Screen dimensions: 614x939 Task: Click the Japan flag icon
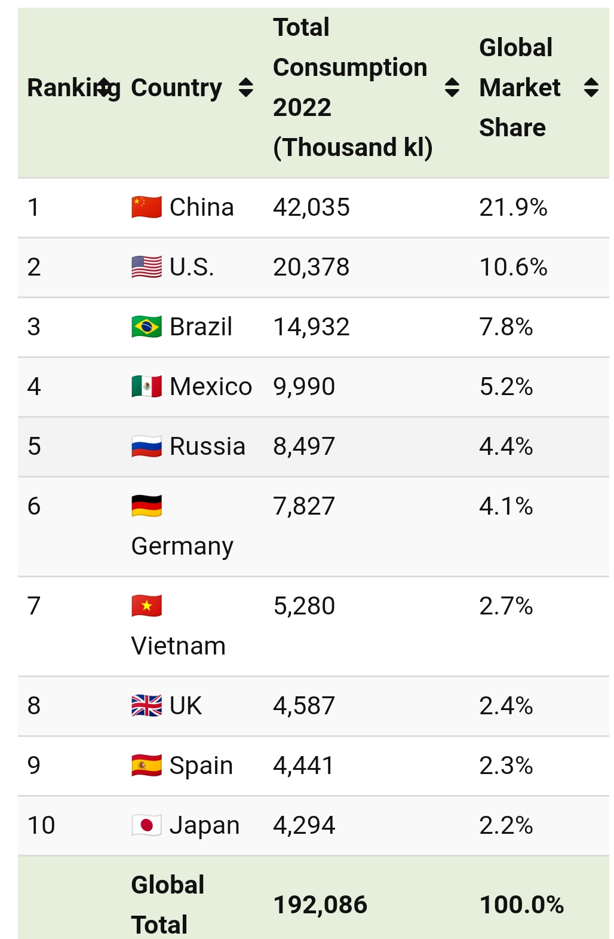pyautogui.click(x=146, y=825)
